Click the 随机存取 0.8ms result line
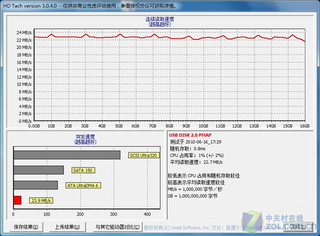This screenshot has width=320, height=236. (x=188, y=149)
